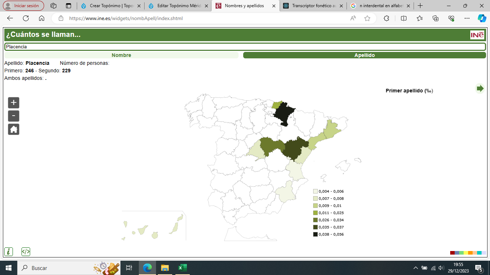Refresh the browser page
This screenshot has width=490, height=275.
(26, 18)
